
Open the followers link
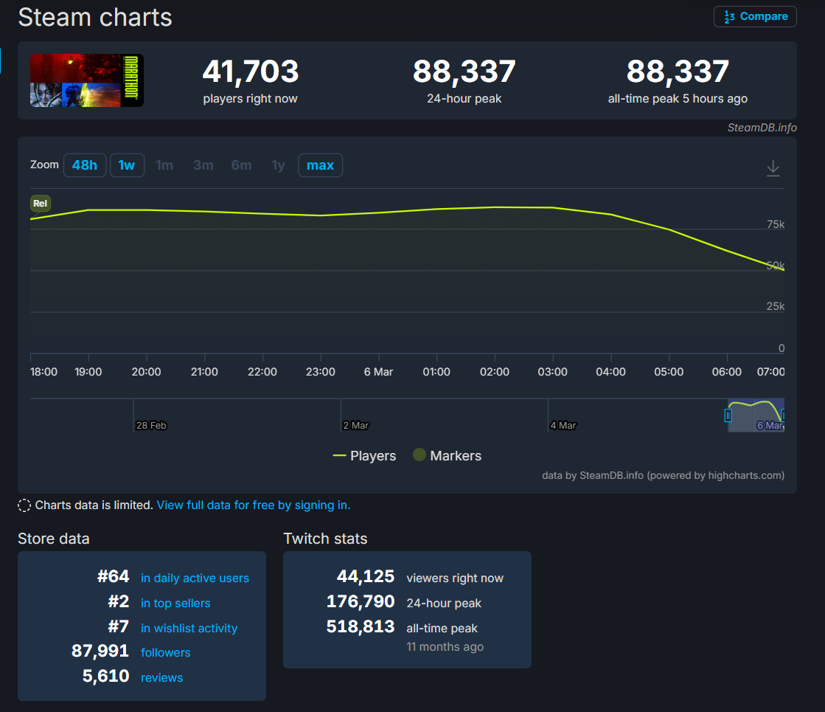[165, 652]
